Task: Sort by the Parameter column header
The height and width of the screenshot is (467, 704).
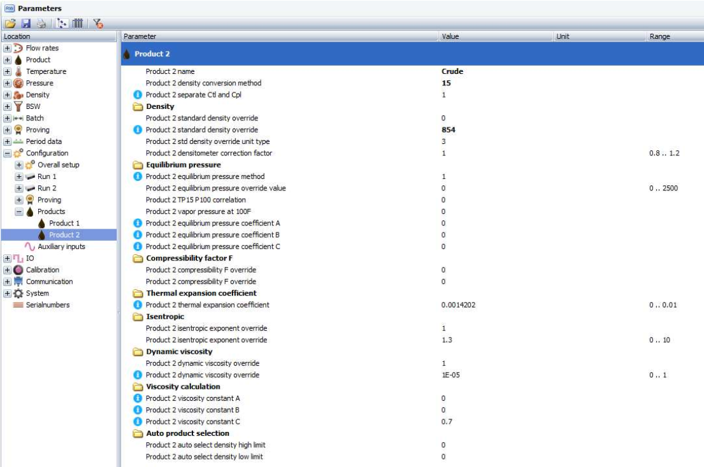Action: [x=279, y=36]
